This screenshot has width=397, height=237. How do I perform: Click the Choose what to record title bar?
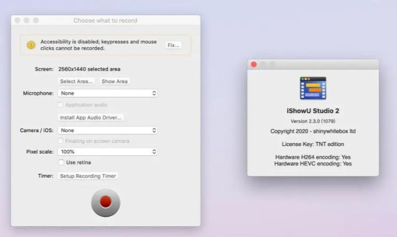pyautogui.click(x=105, y=20)
